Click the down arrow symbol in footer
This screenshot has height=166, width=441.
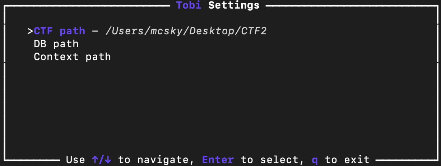108,160
